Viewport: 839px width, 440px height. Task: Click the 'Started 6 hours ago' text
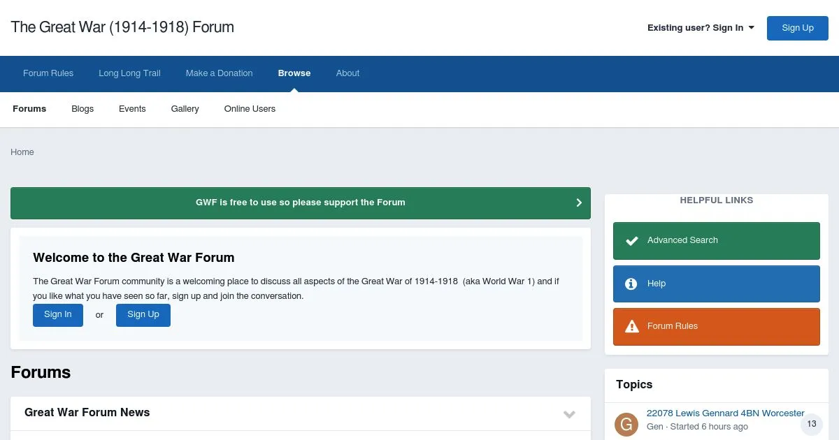[x=709, y=427]
